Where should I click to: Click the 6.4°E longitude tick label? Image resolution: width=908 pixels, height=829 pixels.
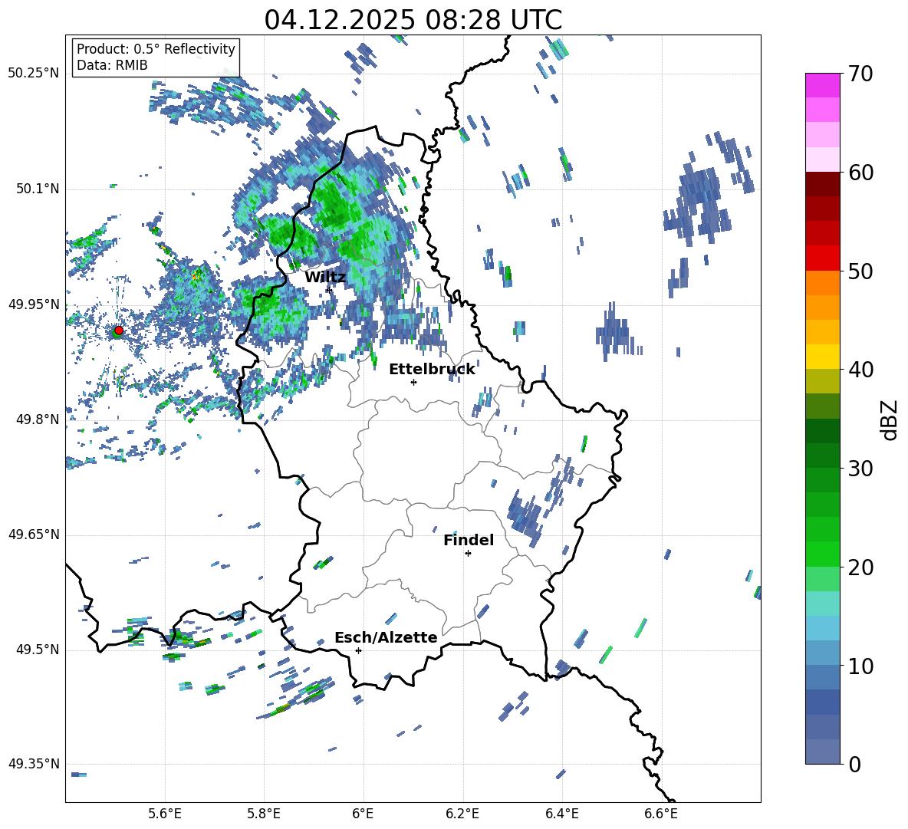tap(561, 814)
